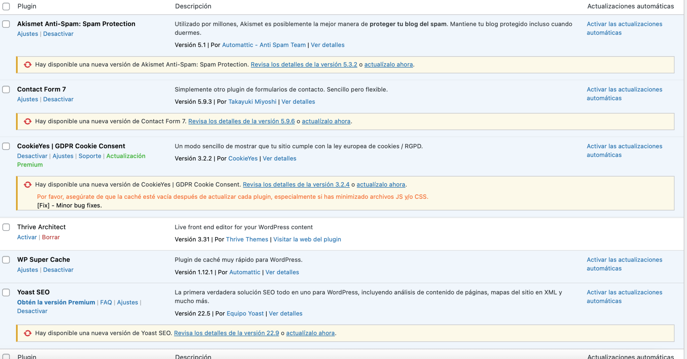Viewport: 687px width, 359px height.
Task: Tick the Contact Form 7 checkbox
Action: [x=6, y=89]
